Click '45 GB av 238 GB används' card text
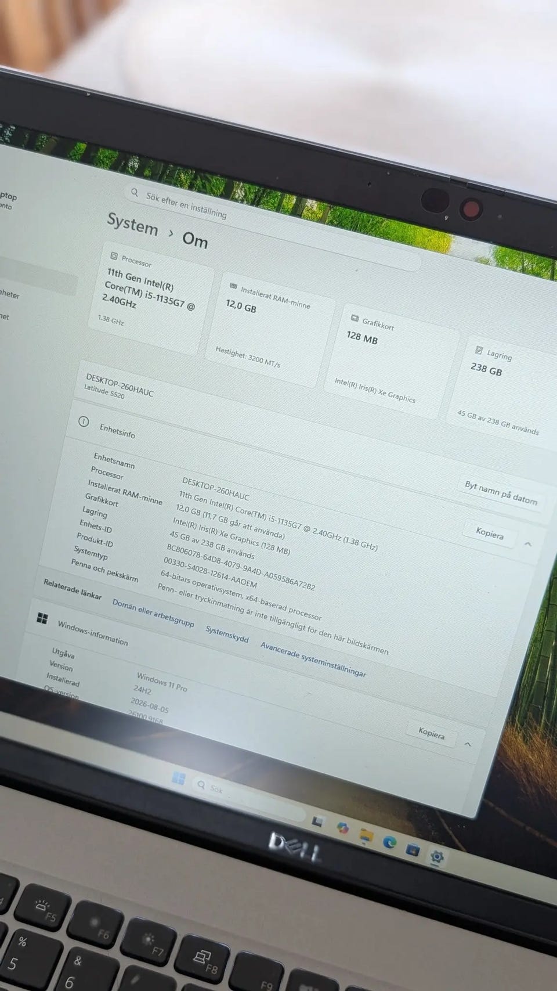 tap(498, 423)
